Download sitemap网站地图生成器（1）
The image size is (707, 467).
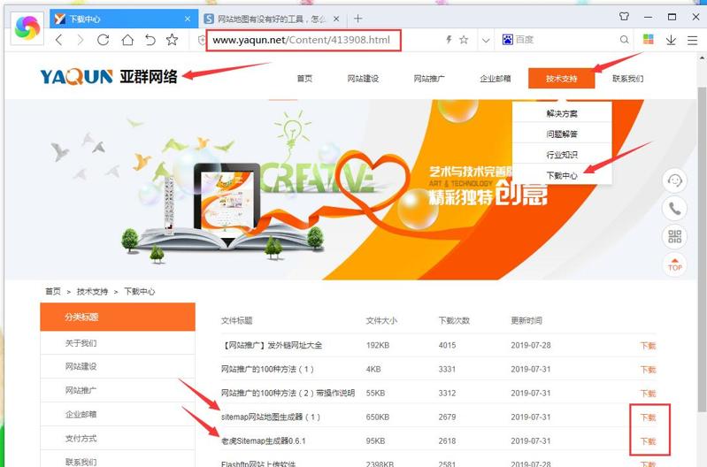pos(648,417)
